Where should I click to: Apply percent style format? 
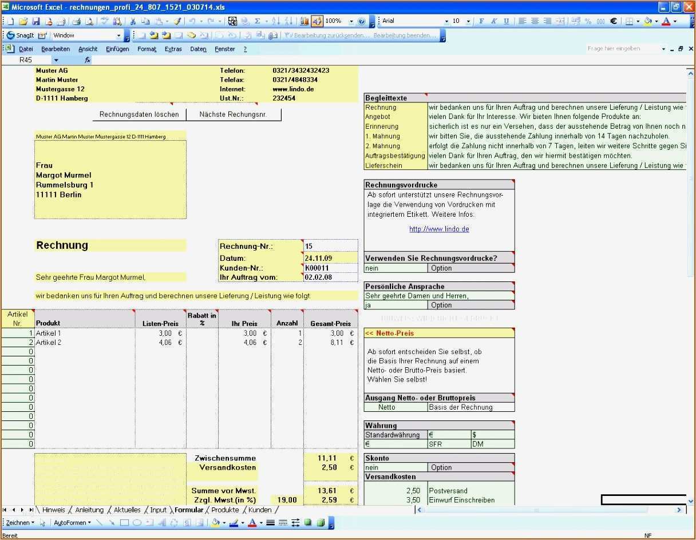pyautogui.click(x=588, y=21)
